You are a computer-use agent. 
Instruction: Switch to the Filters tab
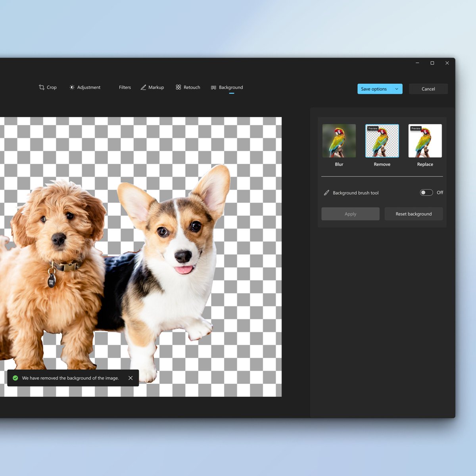125,87
